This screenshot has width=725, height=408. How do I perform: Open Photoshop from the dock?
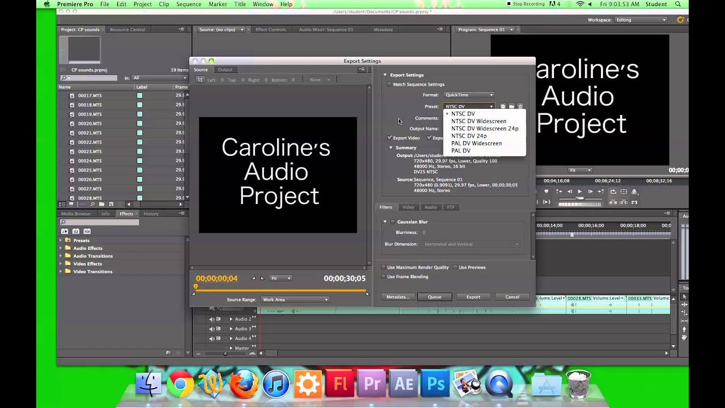click(x=436, y=384)
